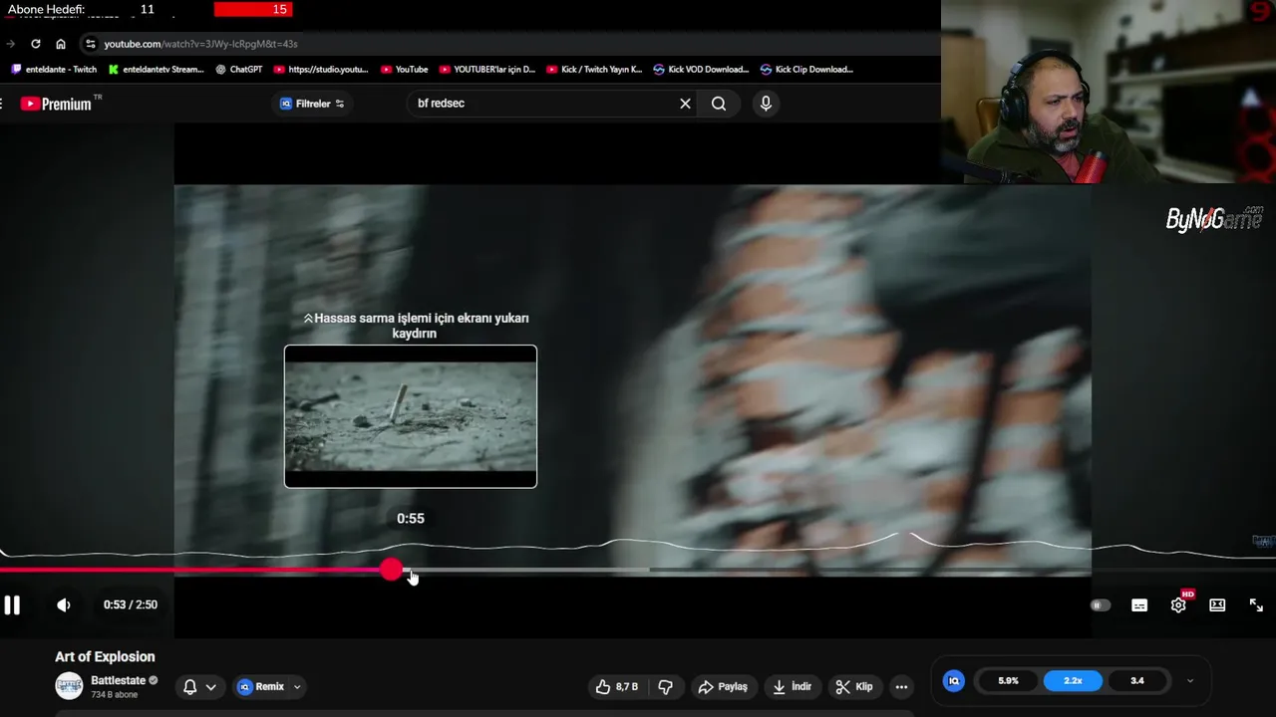
Task: Open the YouTube bookmark
Action: click(405, 70)
